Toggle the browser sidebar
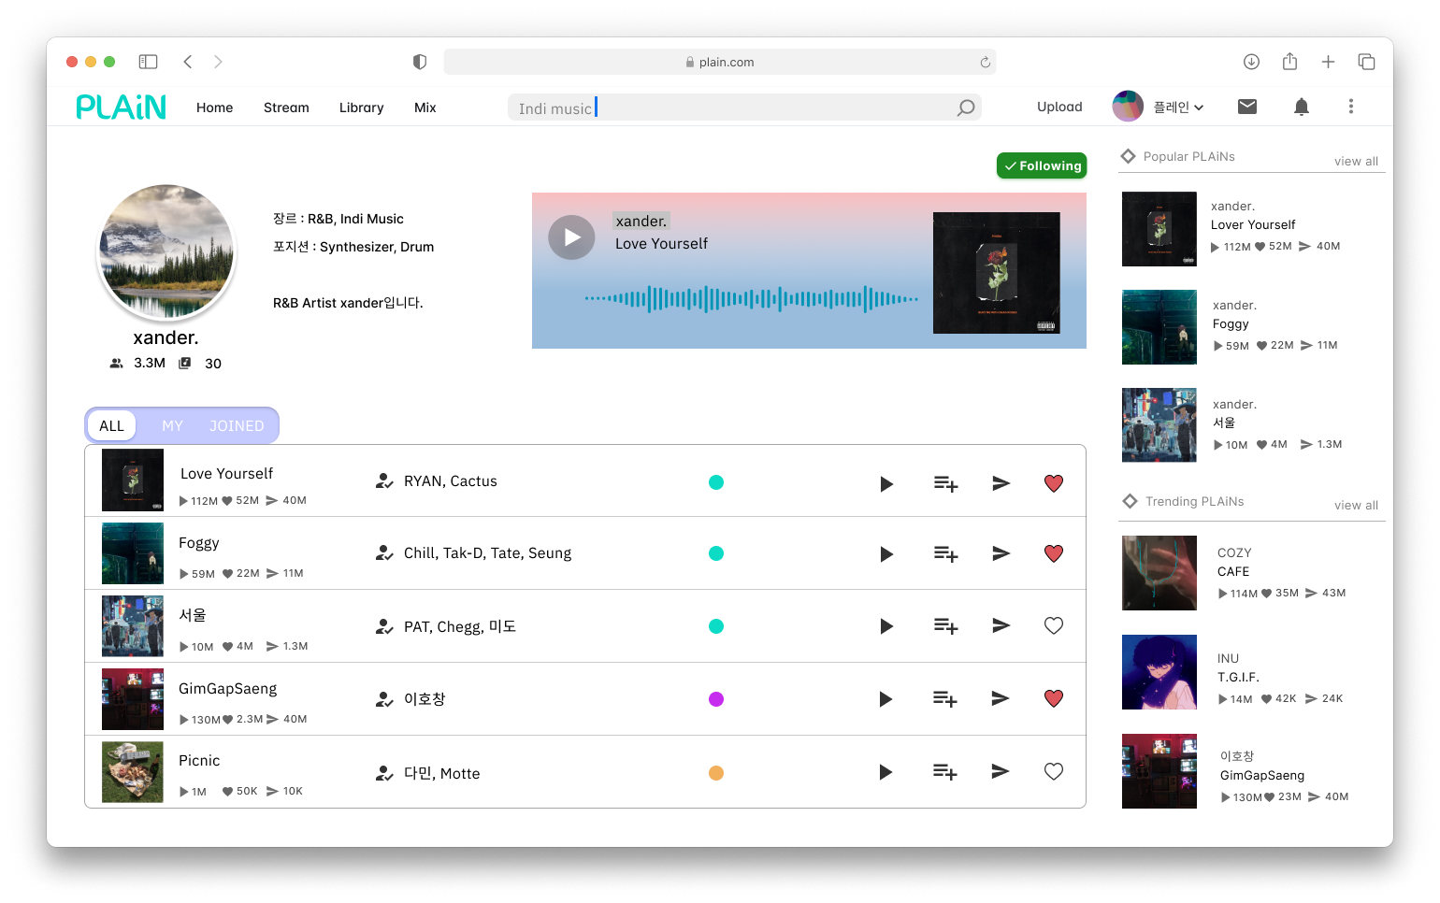 coord(148,62)
